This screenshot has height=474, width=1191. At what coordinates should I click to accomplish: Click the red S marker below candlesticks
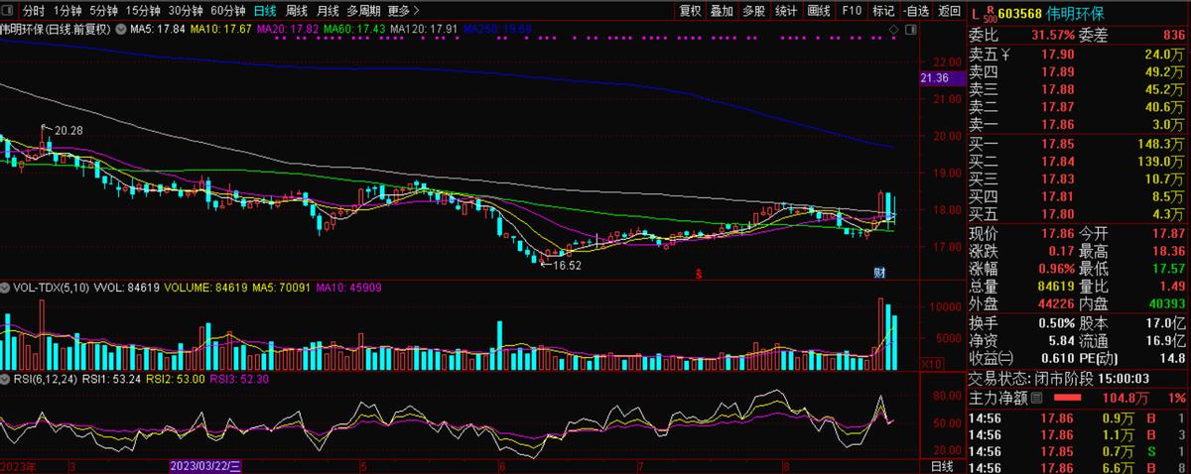pyautogui.click(x=699, y=273)
